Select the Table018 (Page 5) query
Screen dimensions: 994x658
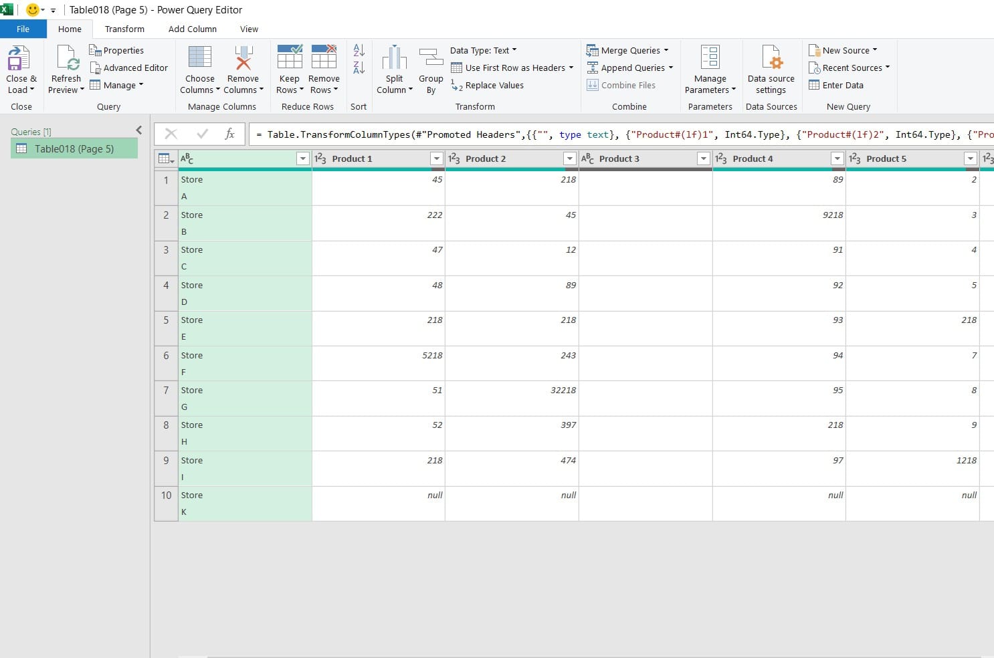click(x=74, y=148)
